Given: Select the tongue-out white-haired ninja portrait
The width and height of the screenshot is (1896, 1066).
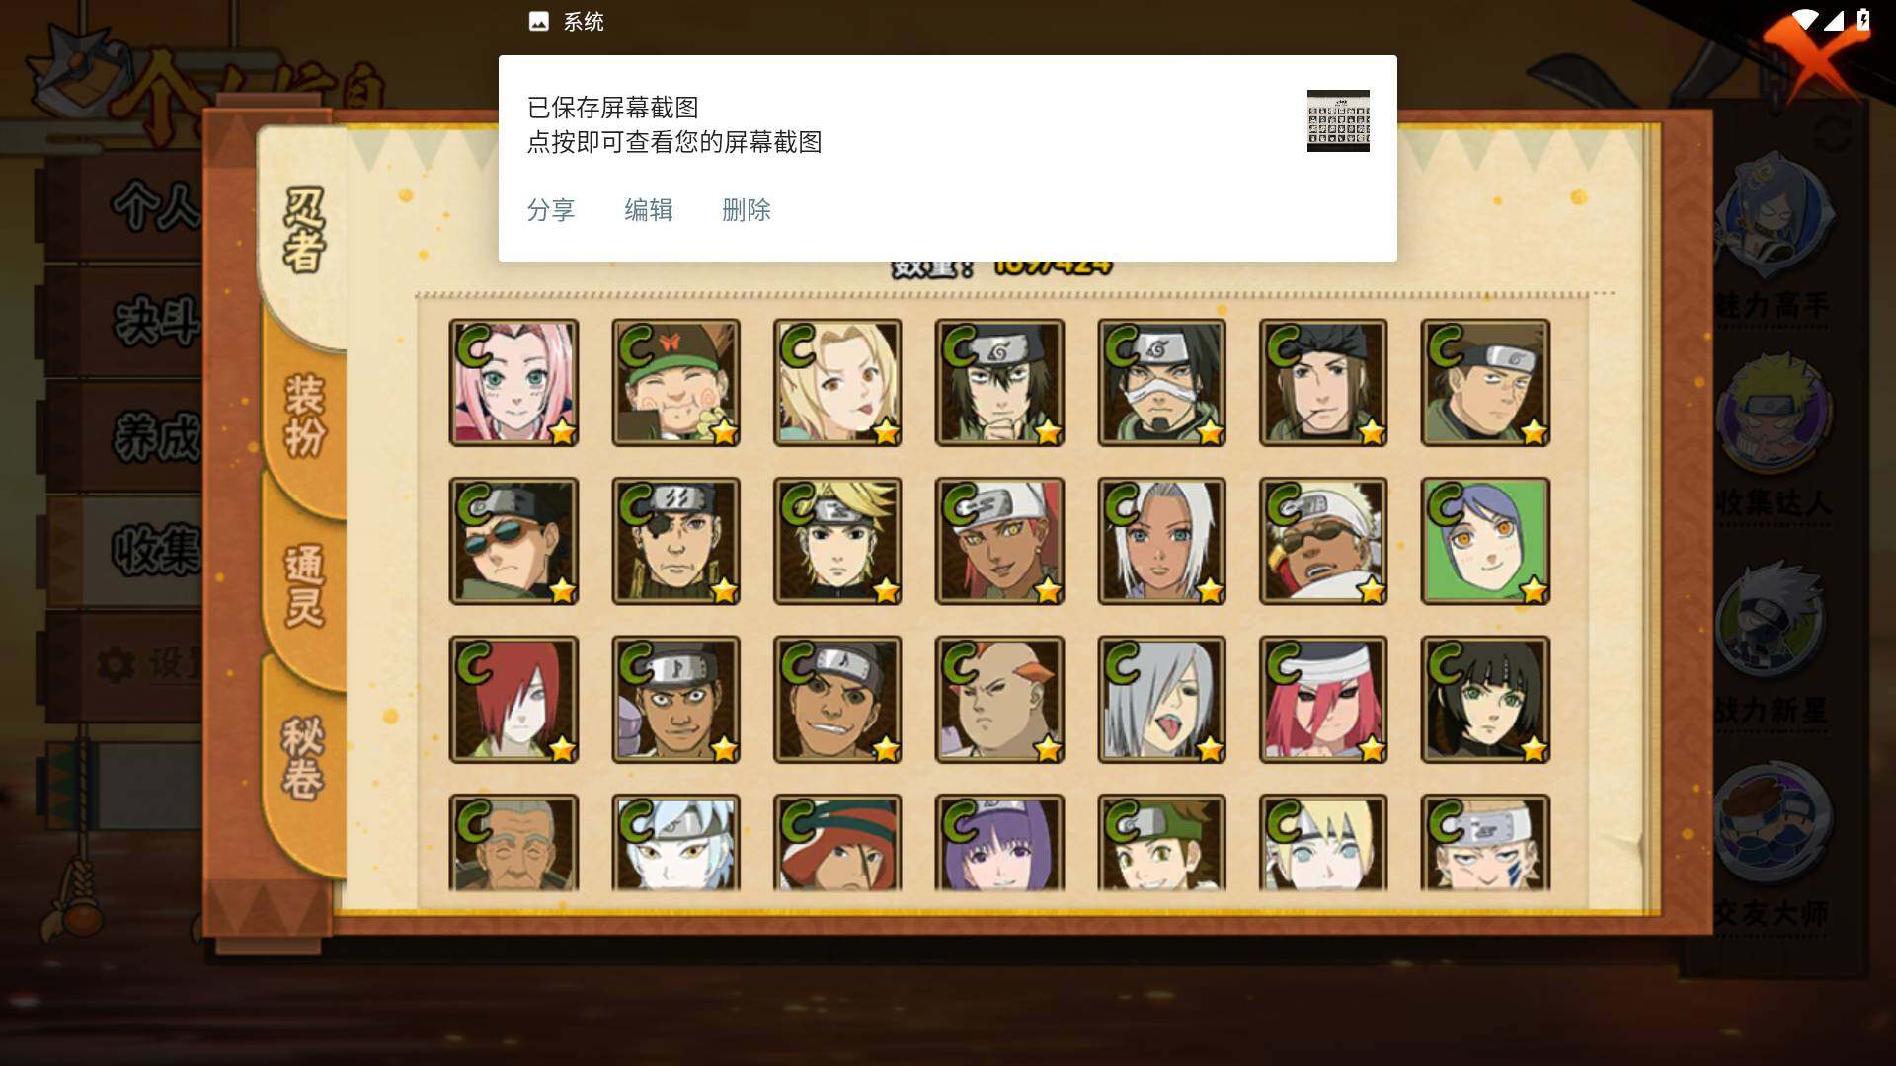Looking at the screenshot, I should point(1161,699).
